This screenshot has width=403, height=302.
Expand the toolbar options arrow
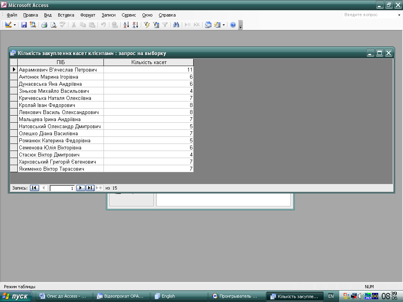[240, 25]
